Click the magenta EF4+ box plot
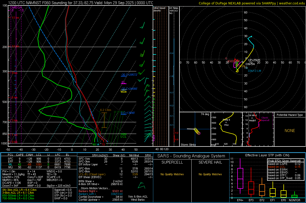Viewport: 306px width, 203px height. (x=240, y=176)
